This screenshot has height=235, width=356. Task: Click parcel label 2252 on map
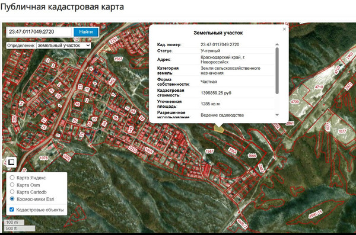(132, 150)
